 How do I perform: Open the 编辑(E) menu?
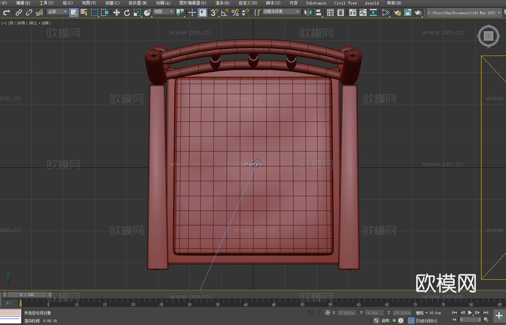click(x=23, y=3)
